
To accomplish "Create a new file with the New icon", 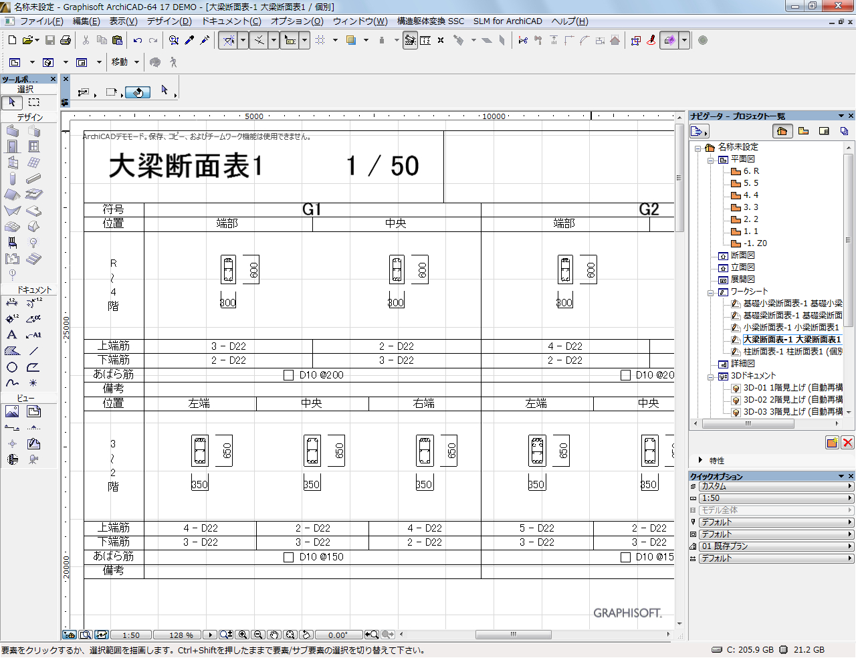I will pyautogui.click(x=12, y=40).
